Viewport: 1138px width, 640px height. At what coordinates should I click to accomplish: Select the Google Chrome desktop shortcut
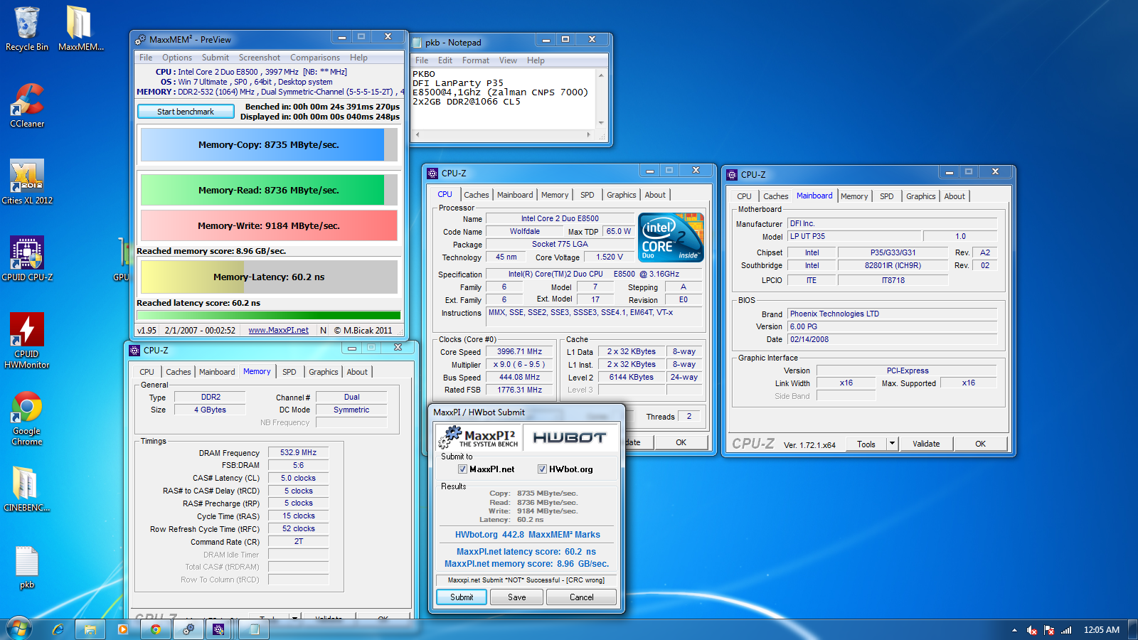pyautogui.click(x=27, y=418)
